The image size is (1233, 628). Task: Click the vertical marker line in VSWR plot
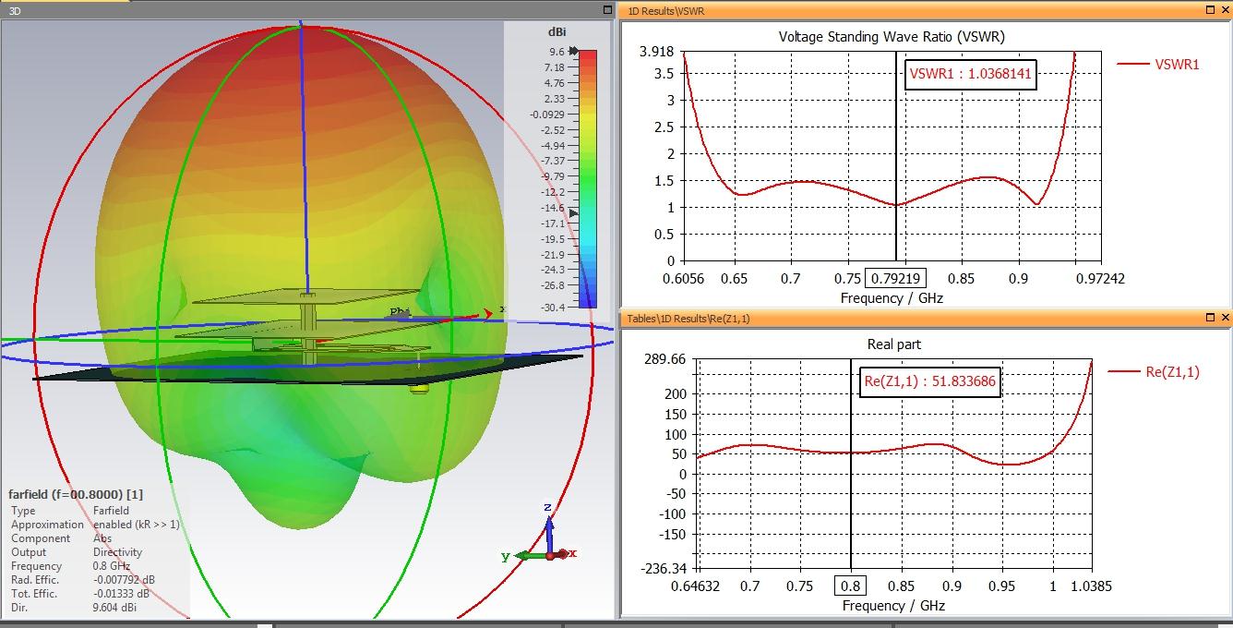(x=896, y=156)
